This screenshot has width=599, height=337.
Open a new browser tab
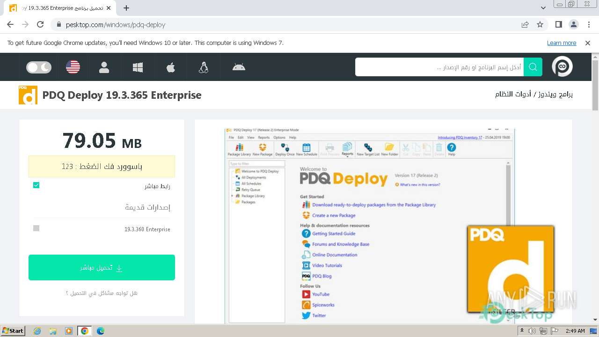pyautogui.click(x=126, y=8)
